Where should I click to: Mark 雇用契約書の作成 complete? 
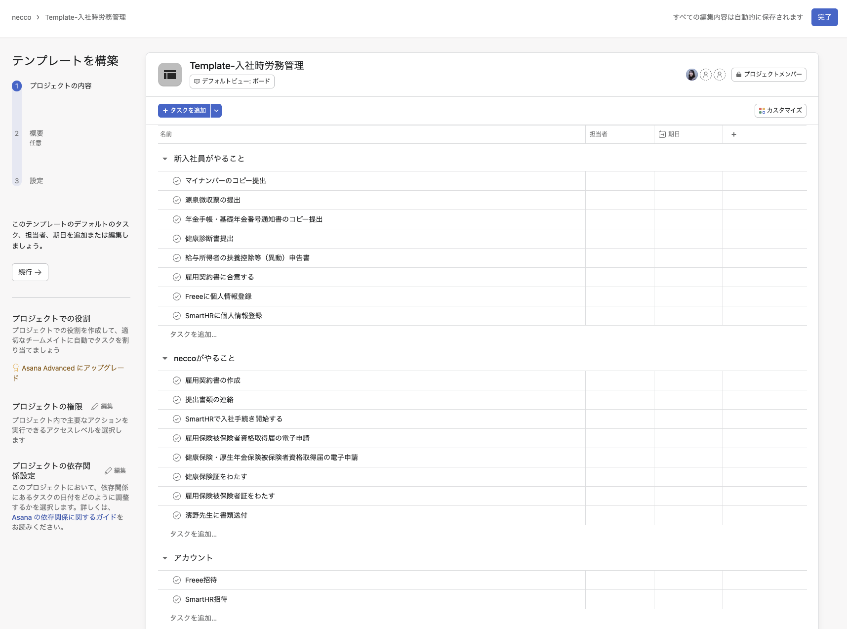(x=177, y=380)
